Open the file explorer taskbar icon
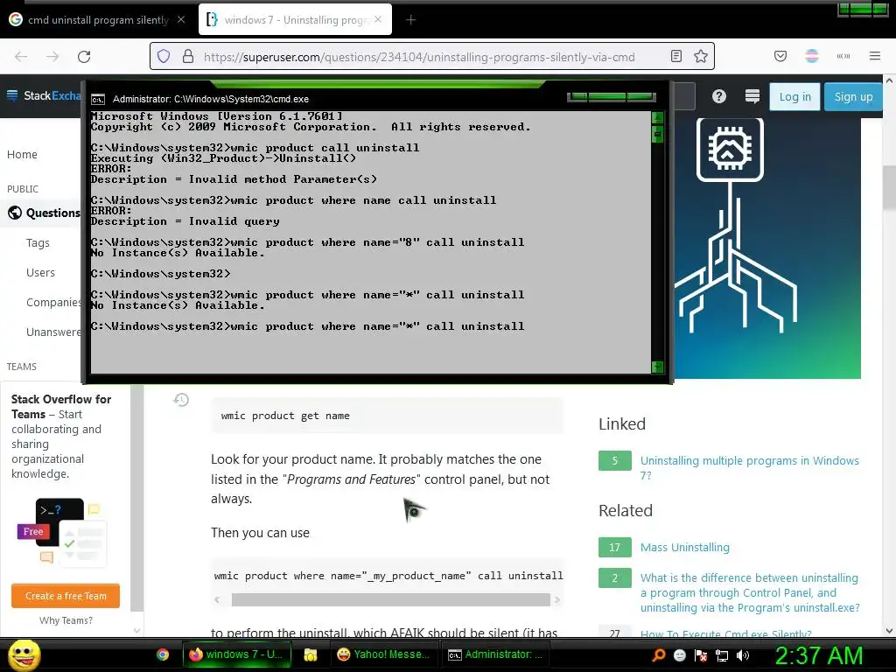The image size is (896, 672). 311,654
